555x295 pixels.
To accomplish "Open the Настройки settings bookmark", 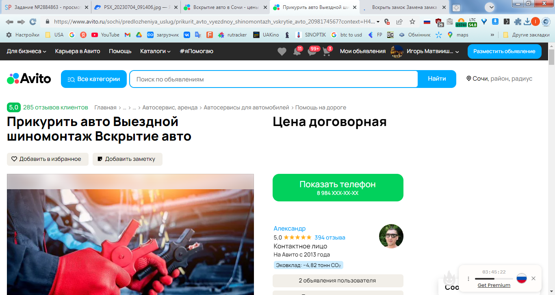I will tap(23, 35).
